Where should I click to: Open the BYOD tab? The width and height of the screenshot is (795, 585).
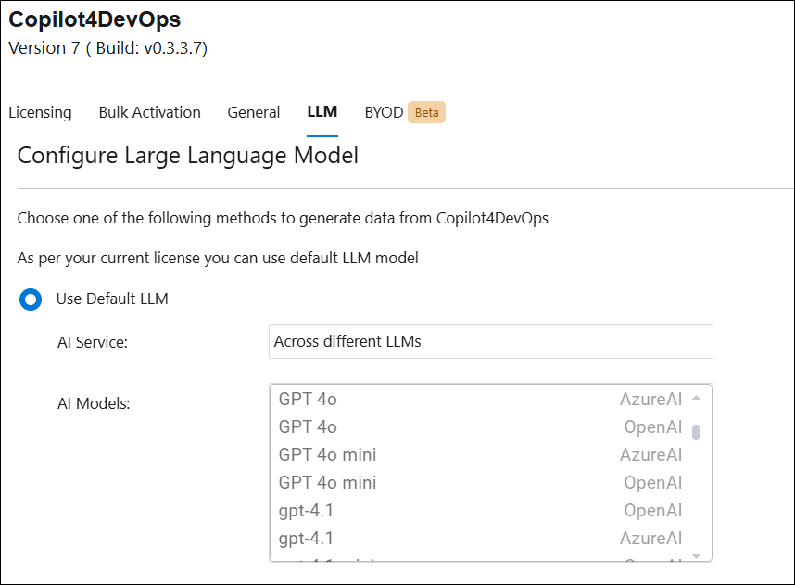[384, 112]
